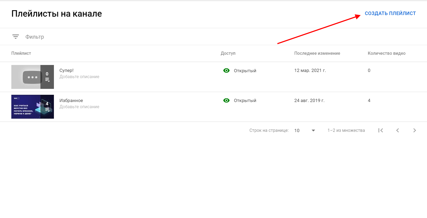Add description to Супер! playlist
Viewport: 427px width, 218px height.
click(79, 77)
